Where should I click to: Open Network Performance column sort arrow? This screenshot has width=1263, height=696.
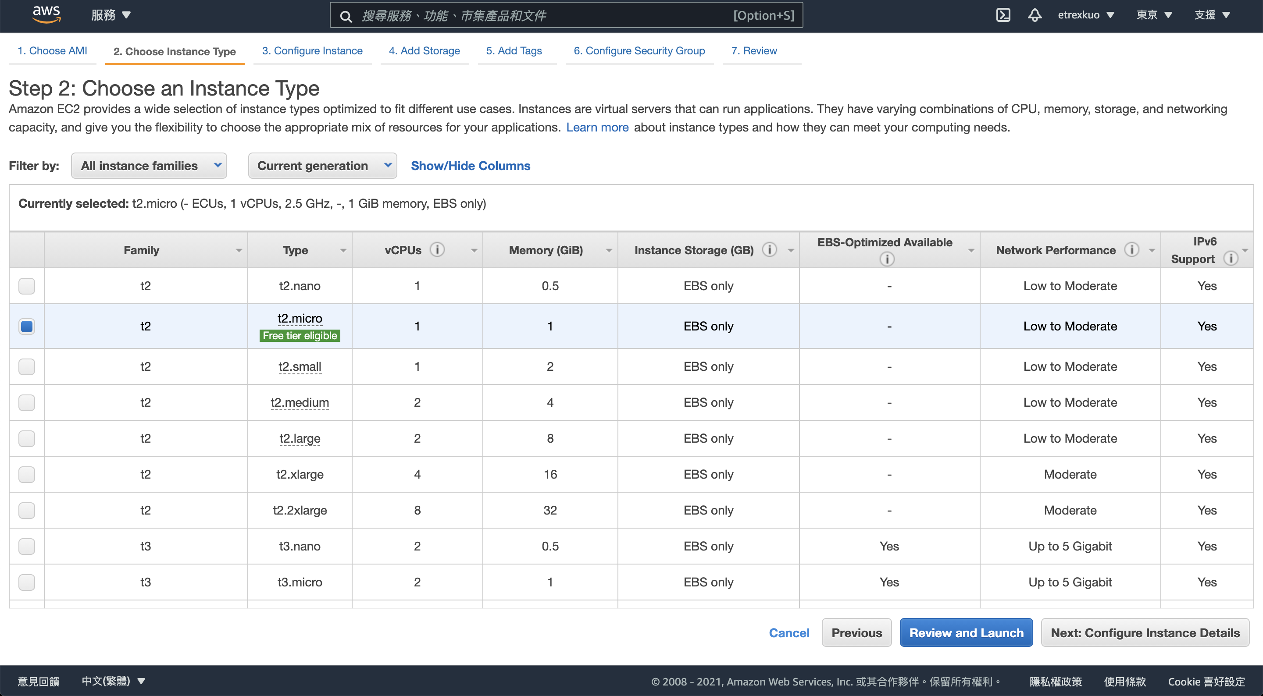(1152, 250)
